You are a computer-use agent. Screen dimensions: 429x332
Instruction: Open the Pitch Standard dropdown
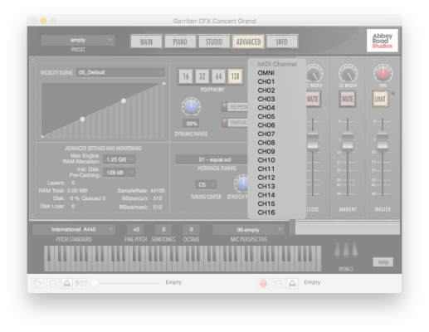74,229
